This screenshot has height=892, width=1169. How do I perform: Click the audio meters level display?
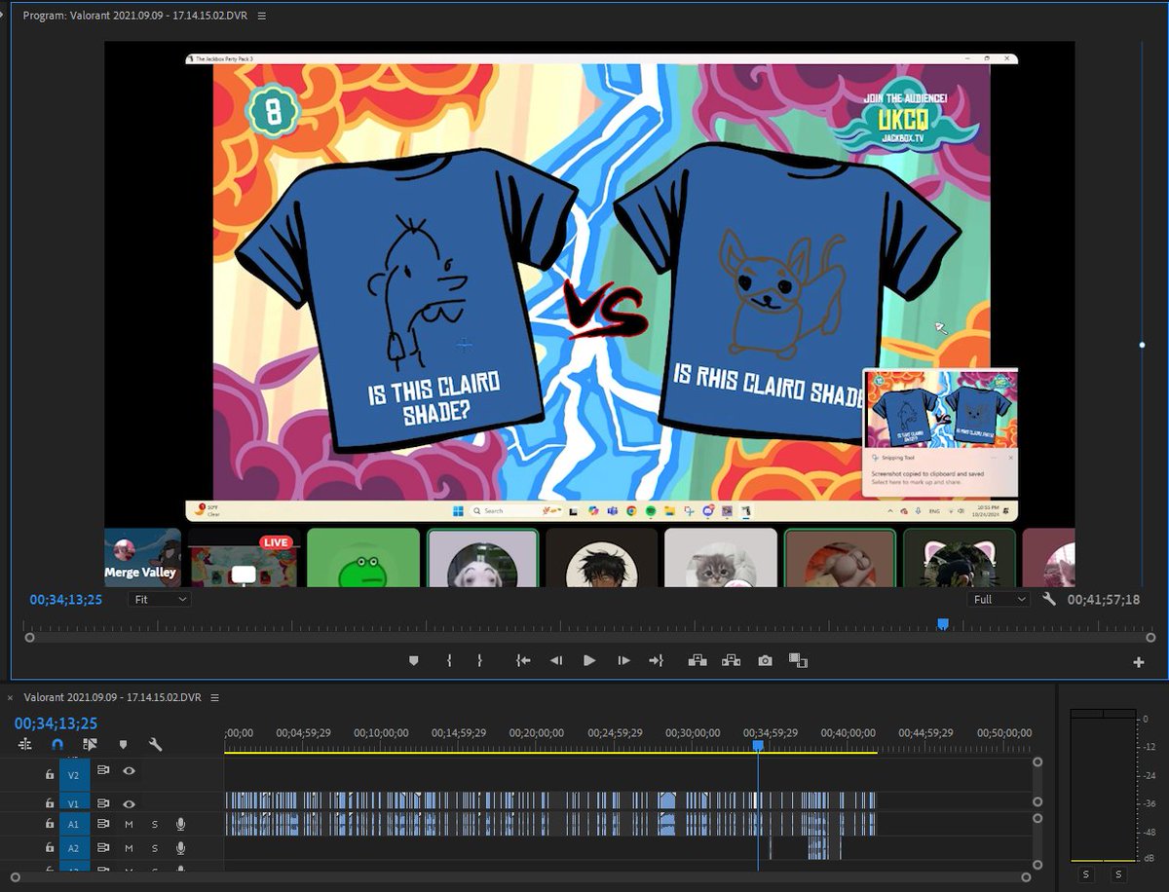1103,785
